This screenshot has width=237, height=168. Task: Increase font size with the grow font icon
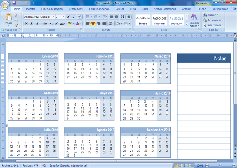tap(69, 17)
